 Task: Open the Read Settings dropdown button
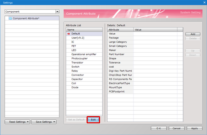pyautogui.click(x=17, y=122)
